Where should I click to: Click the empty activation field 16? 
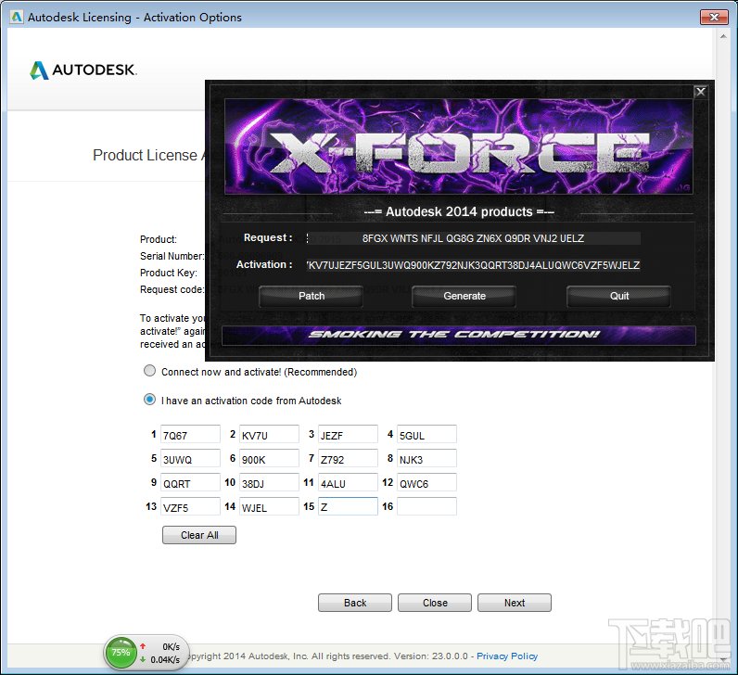pos(426,506)
